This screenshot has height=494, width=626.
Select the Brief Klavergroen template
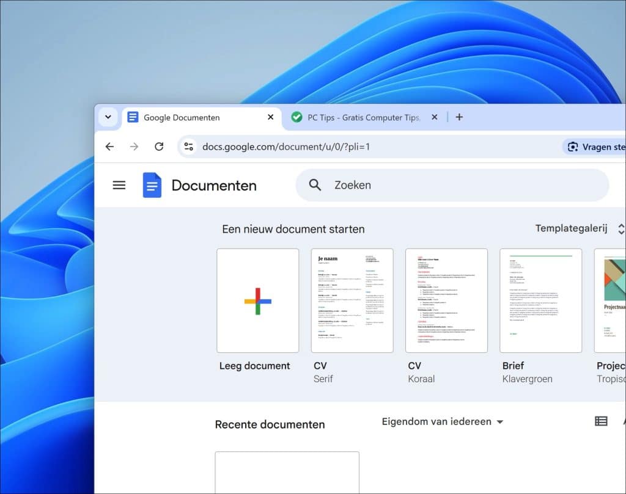coord(540,300)
